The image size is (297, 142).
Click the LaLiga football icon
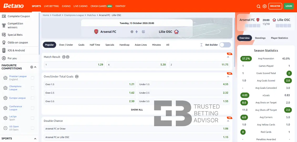tap(5, 118)
